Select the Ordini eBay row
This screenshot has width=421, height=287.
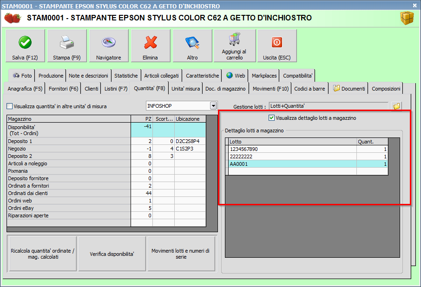(106, 208)
